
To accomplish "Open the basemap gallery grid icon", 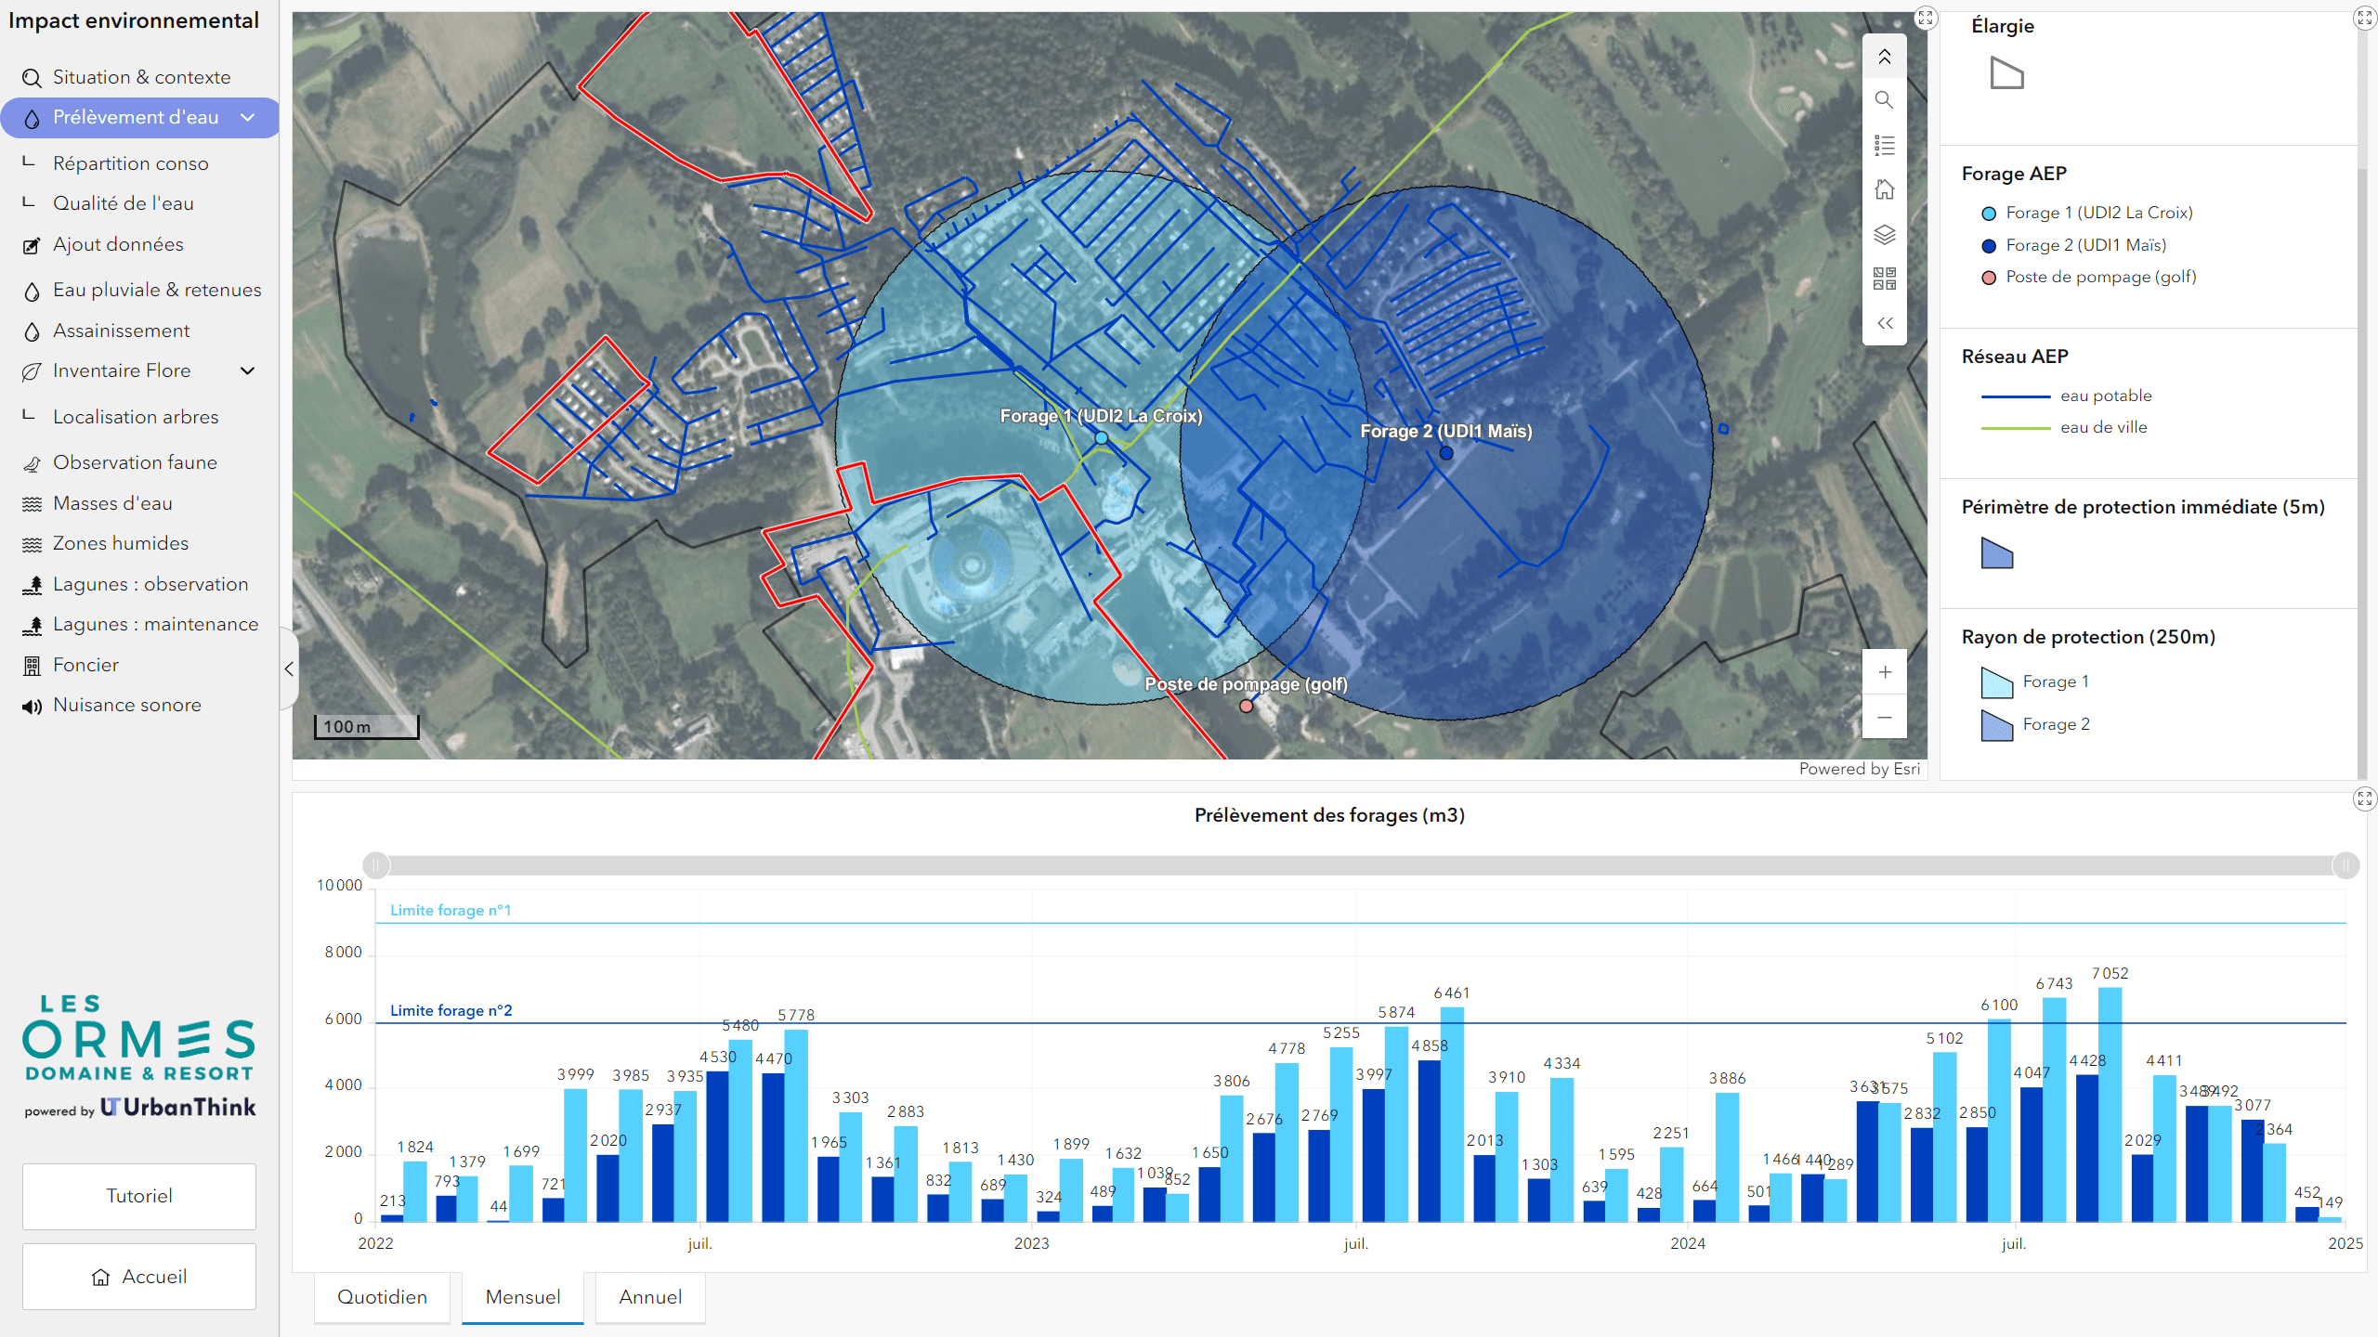I will tap(1884, 279).
